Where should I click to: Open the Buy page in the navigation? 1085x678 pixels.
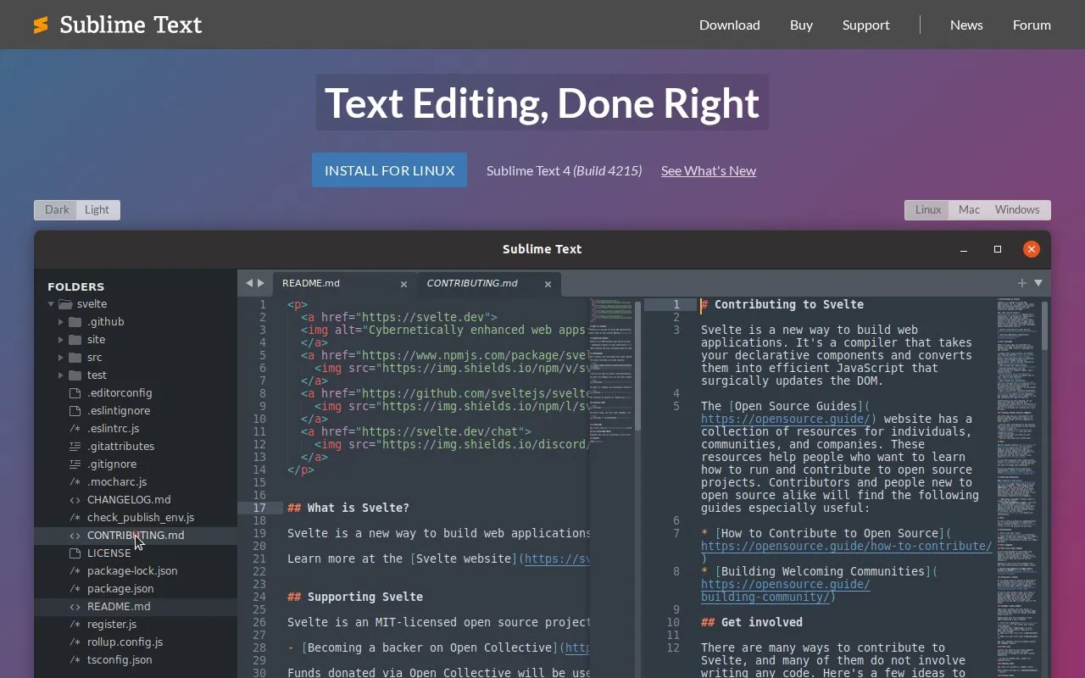click(x=801, y=25)
